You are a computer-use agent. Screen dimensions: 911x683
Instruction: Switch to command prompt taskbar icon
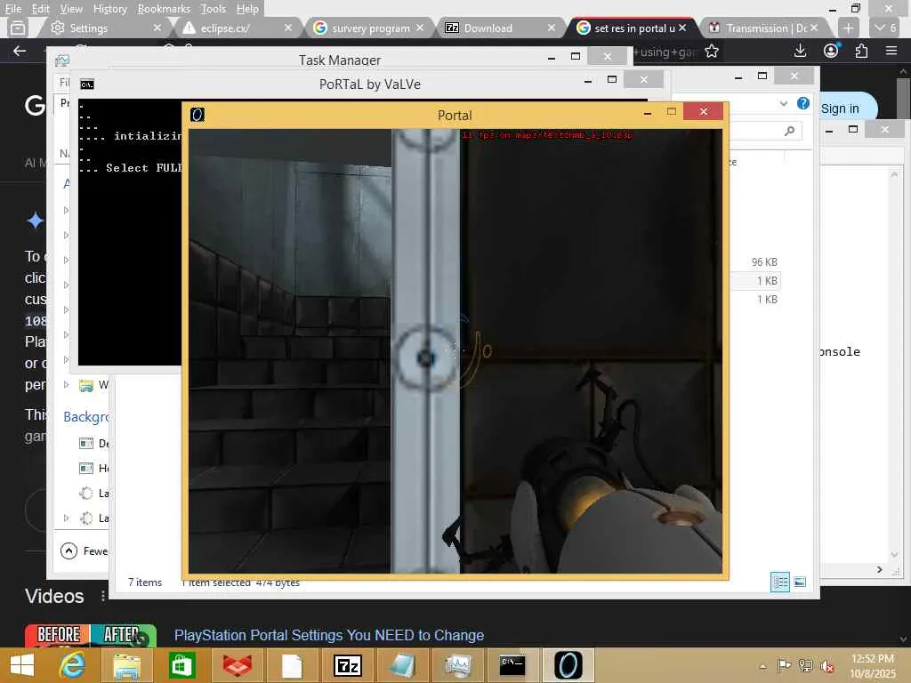point(512,665)
